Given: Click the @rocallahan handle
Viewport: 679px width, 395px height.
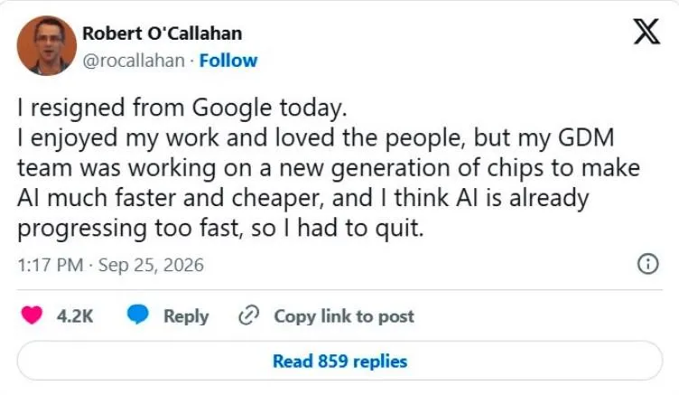Looking at the screenshot, I should click(134, 61).
